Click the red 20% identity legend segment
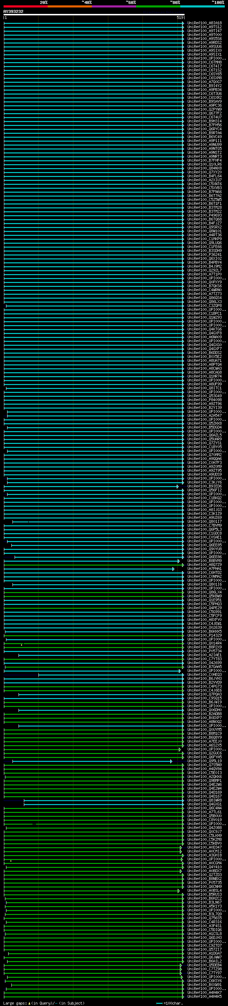This screenshot has width=228, height=1006. 26,6
